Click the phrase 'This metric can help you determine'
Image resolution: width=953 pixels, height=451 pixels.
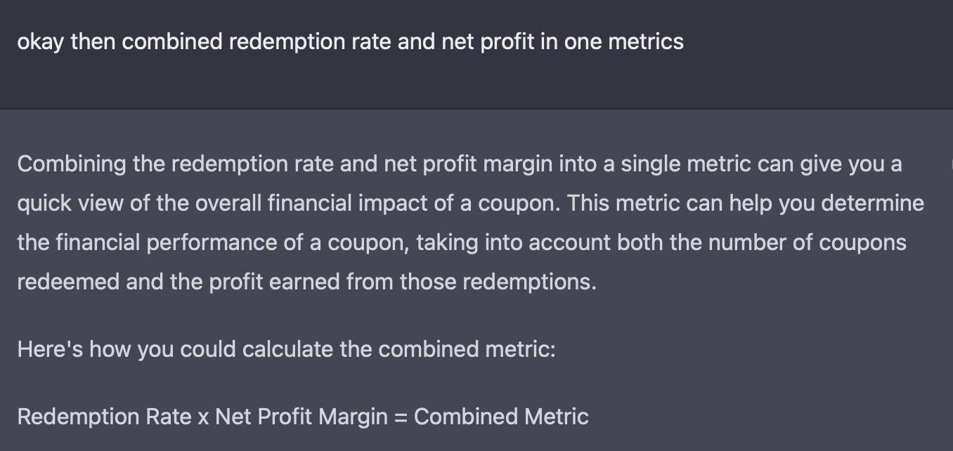[x=746, y=204]
